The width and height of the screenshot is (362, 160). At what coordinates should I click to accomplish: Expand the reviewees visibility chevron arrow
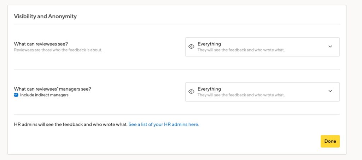tap(330, 47)
